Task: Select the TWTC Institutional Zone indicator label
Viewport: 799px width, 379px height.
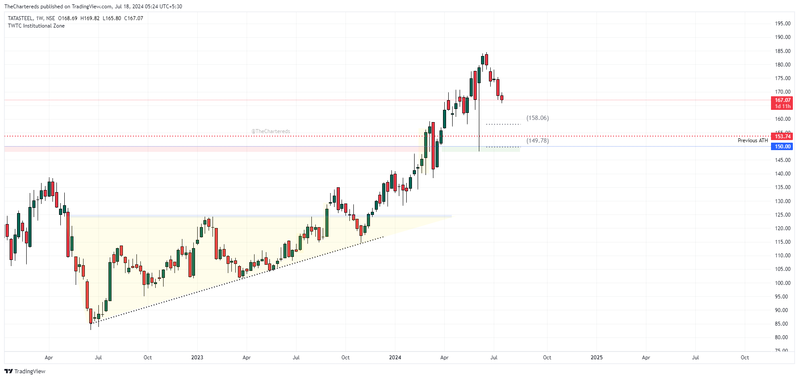Action: tap(36, 26)
